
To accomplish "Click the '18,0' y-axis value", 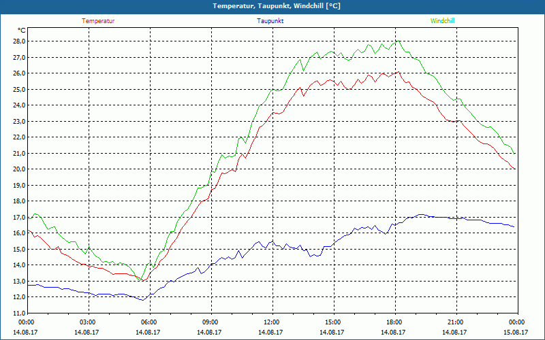I will tap(20, 201).
